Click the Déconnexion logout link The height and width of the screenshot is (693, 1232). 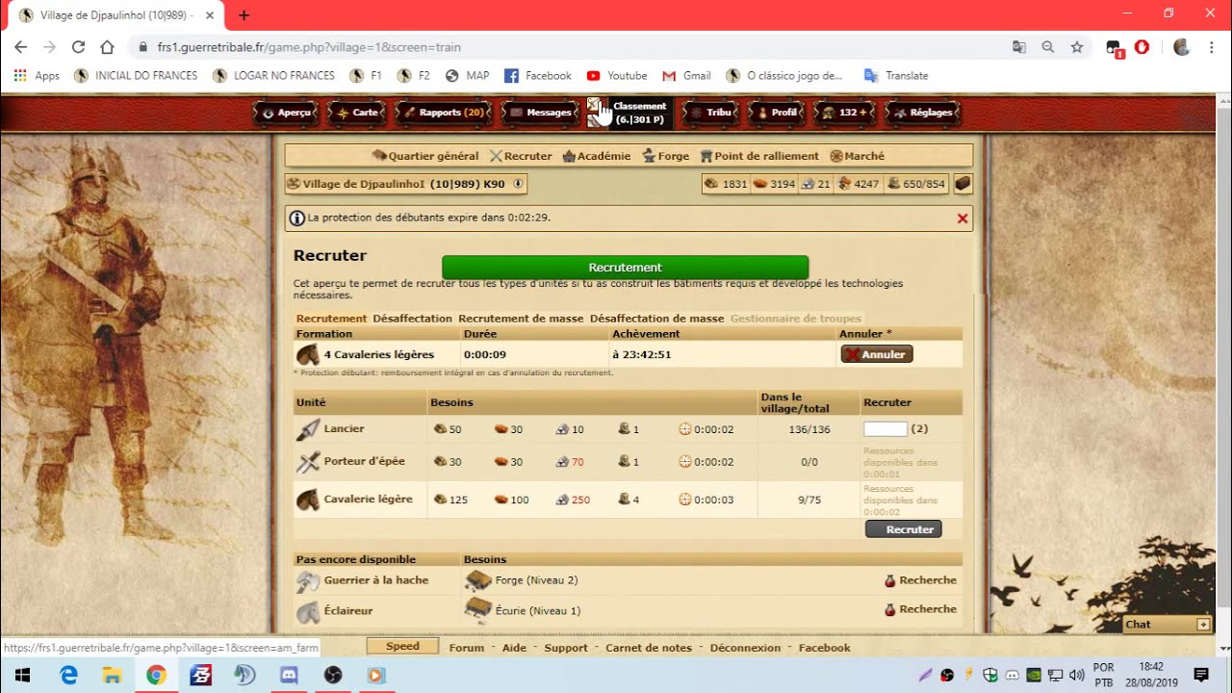746,648
